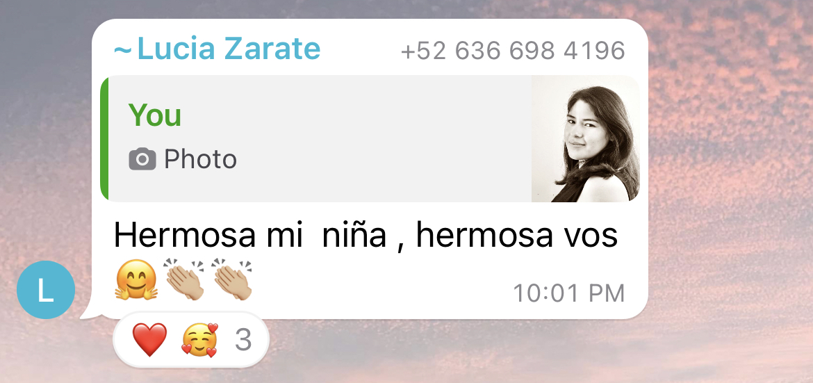813x383 pixels.
Task: Click the second clapping hands emoji
Action: (x=232, y=279)
